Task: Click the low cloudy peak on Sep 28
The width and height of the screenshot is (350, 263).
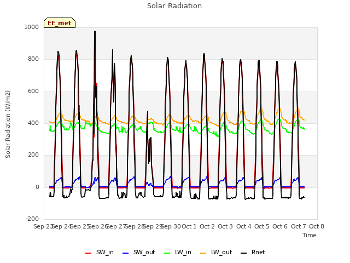Action: click(x=148, y=112)
